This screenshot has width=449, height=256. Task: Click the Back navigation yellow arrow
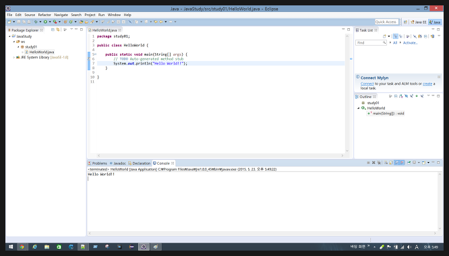(x=161, y=22)
